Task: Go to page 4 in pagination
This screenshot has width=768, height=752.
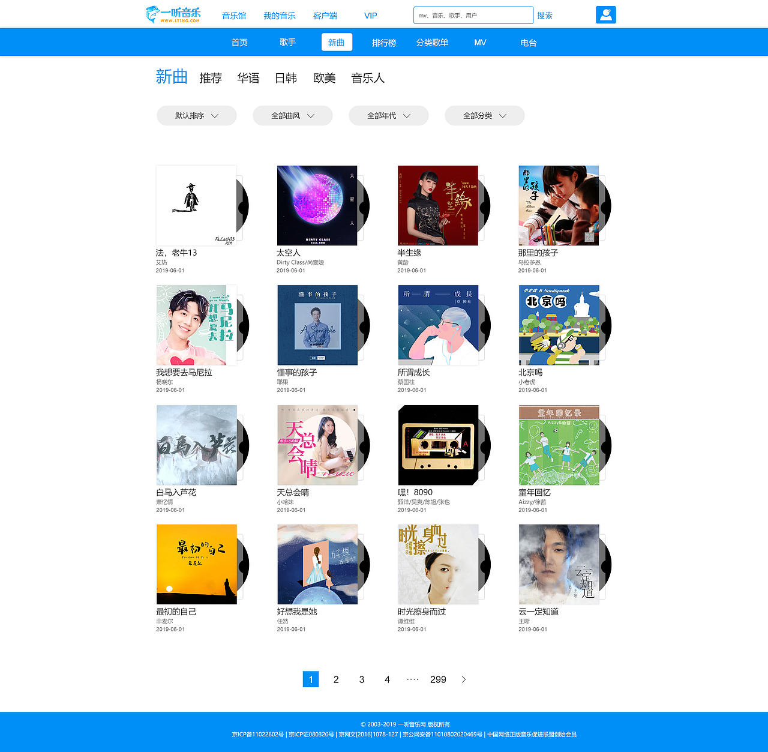Action: pos(387,679)
